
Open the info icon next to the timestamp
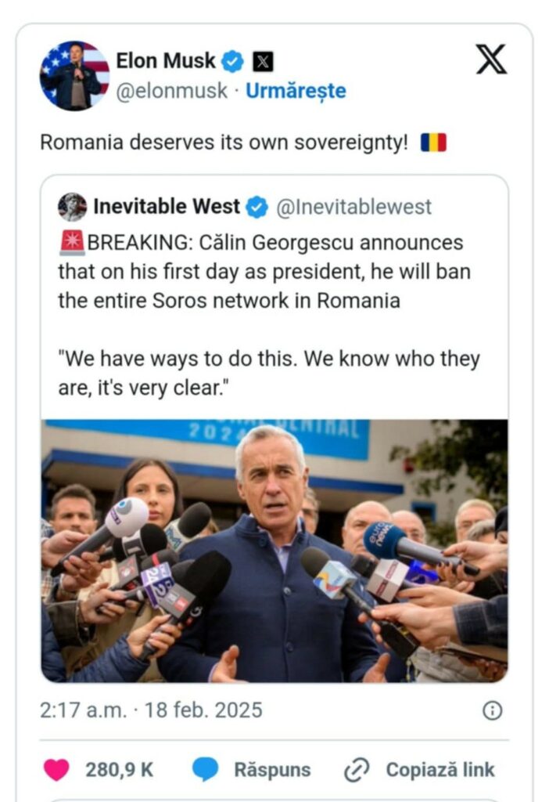492,710
